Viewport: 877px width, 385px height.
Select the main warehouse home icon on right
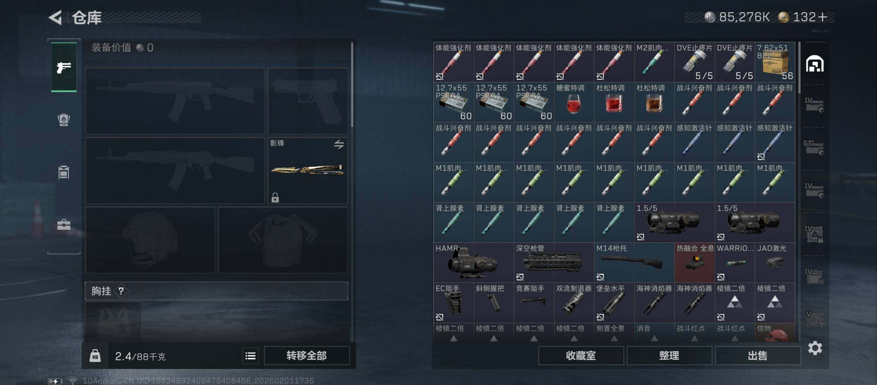[x=815, y=64]
